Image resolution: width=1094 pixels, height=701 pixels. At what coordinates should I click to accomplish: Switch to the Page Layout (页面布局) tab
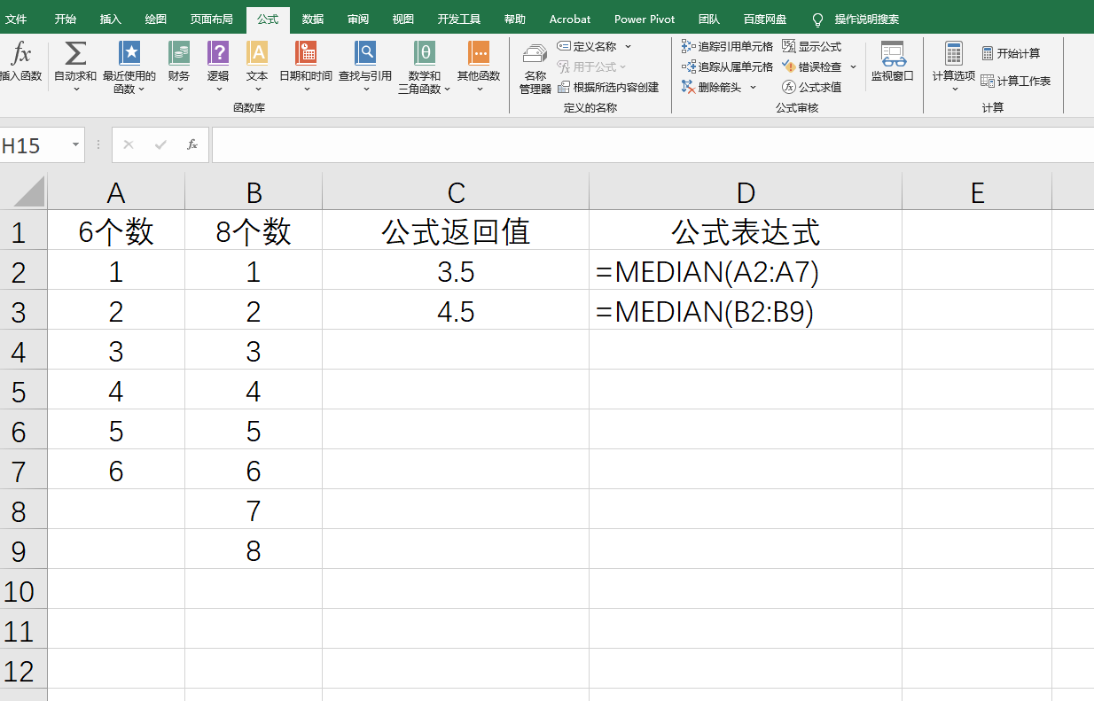pyautogui.click(x=212, y=19)
